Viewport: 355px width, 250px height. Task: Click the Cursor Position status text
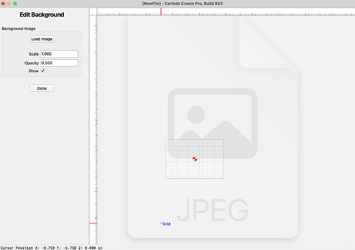click(51, 248)
